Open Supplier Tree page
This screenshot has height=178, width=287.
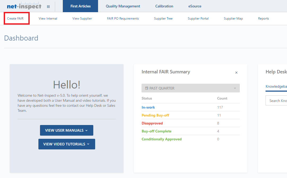click(x=163, y=19)
